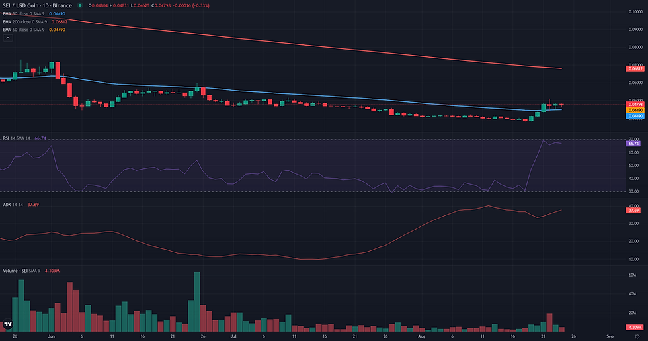This screenshot has height=341, width=648.
Task: Click the large red candle at early June
Action: point(58,70)
